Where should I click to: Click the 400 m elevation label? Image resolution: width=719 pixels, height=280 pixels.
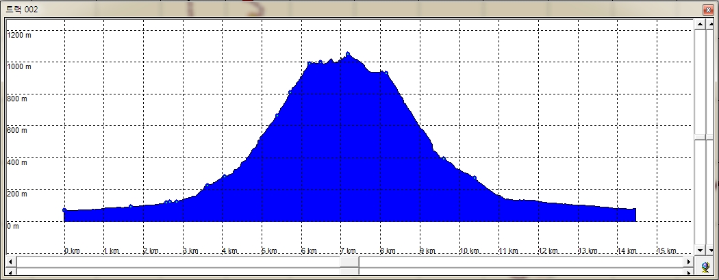coord(17,162)
